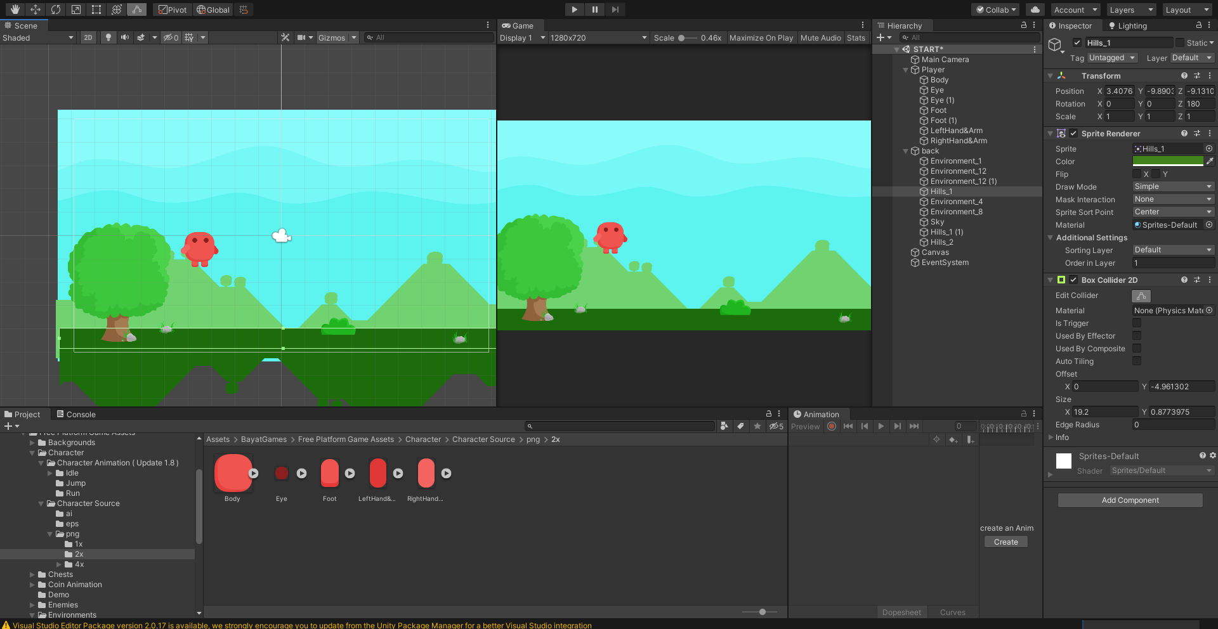Enable animation recording (red record button)
Viewport: 1218px width, 629px height.
click(832, 426)
